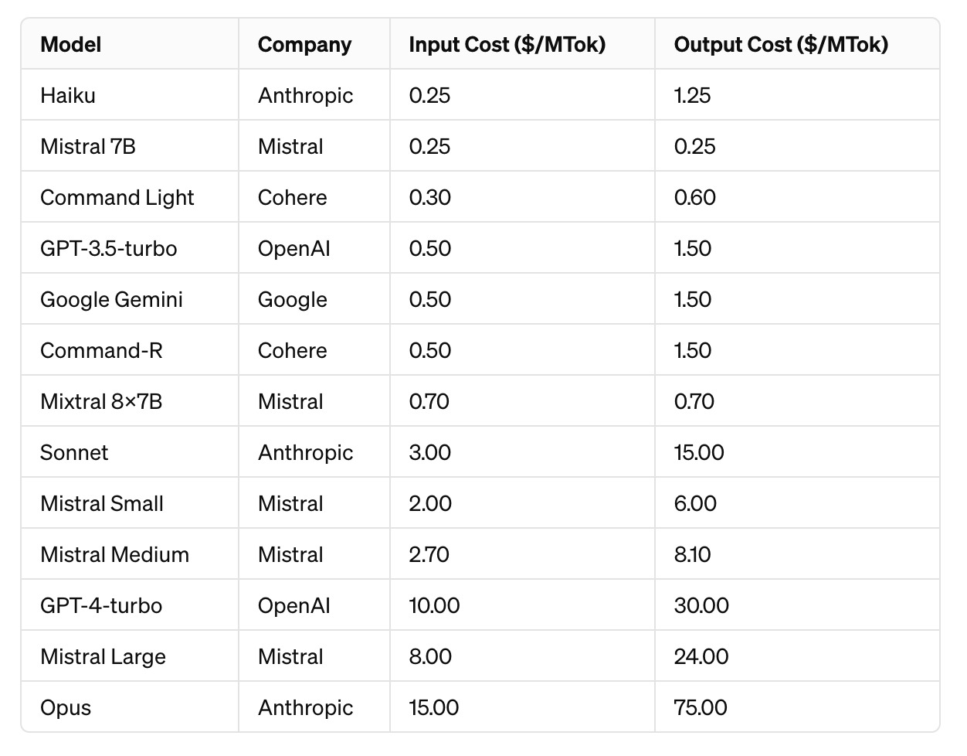The width and height of the screenshot is (967, 756).
Task: Select the Sonnet model cell
Action: point(74,453)
